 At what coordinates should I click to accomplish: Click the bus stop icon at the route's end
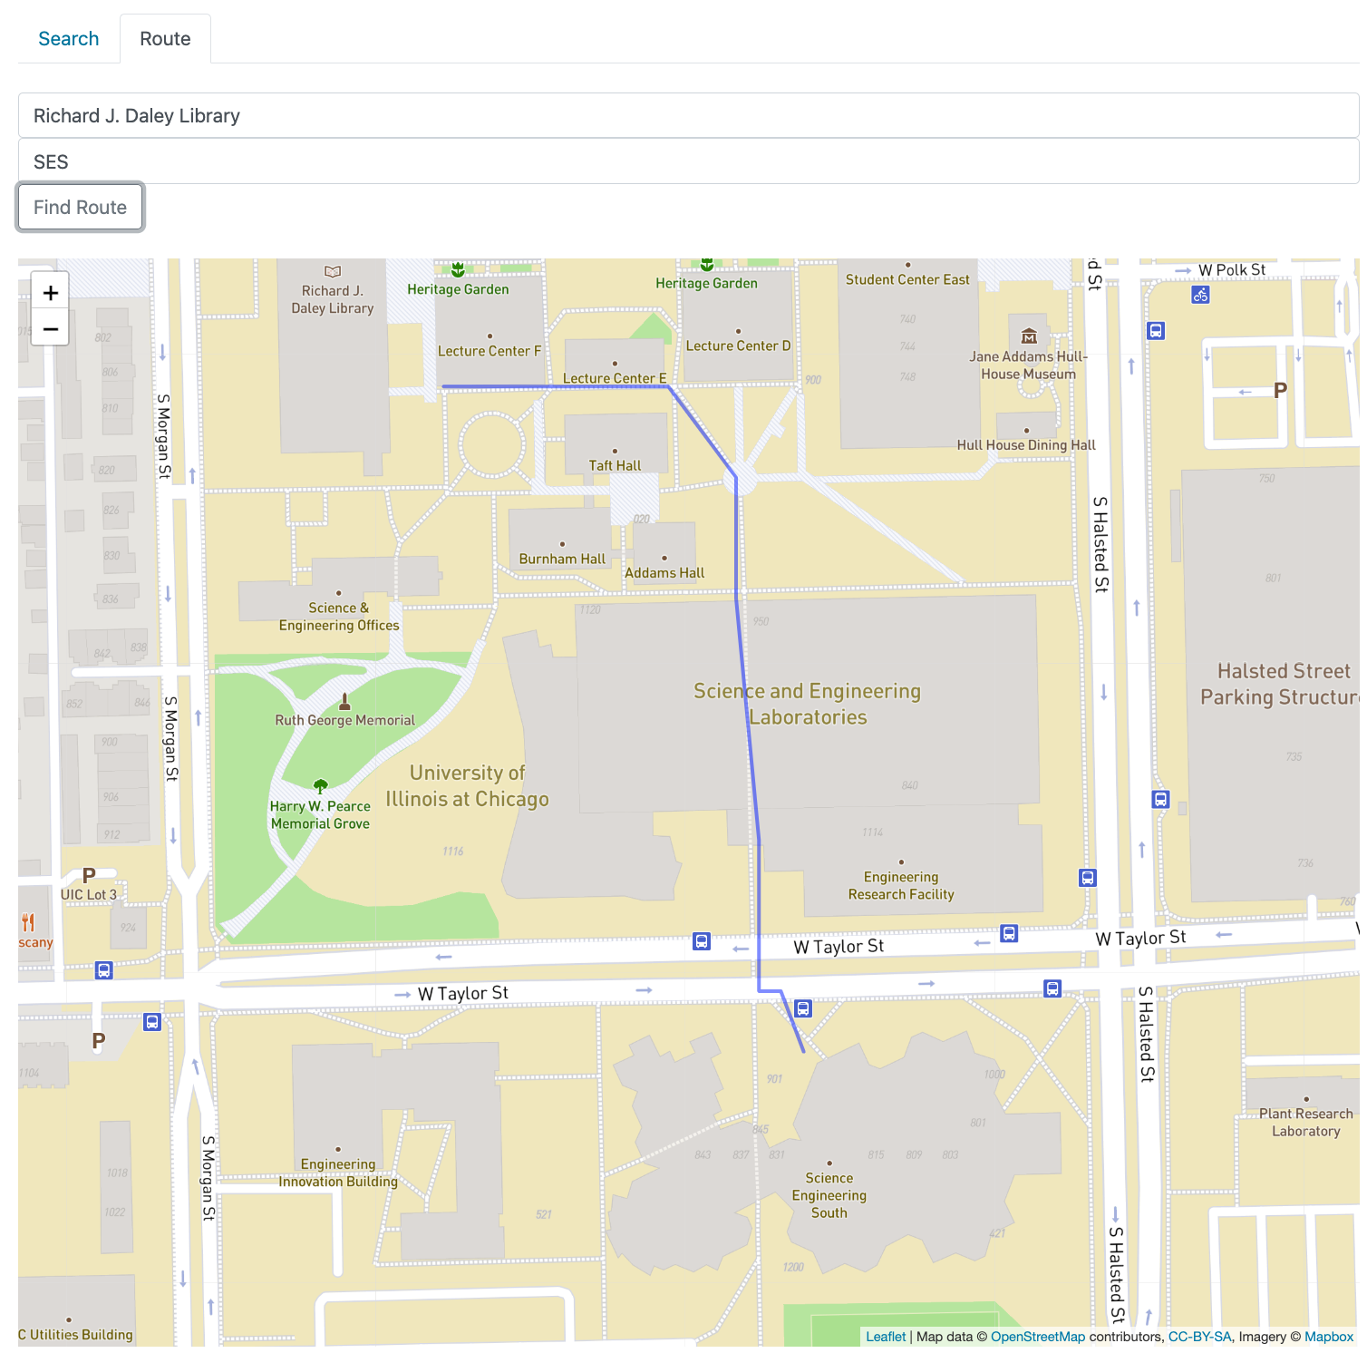click(803, 1008)
